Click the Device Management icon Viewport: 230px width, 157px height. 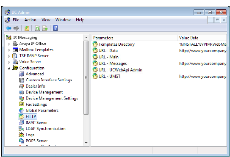[22, 92]
